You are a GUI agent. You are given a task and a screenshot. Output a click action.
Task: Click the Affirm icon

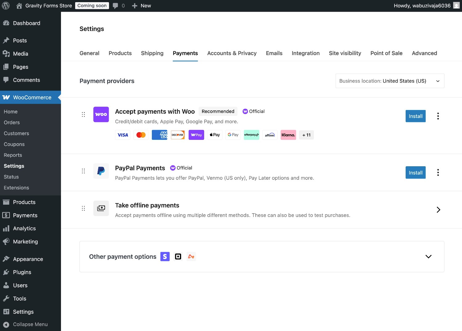[x=270, y=135]
